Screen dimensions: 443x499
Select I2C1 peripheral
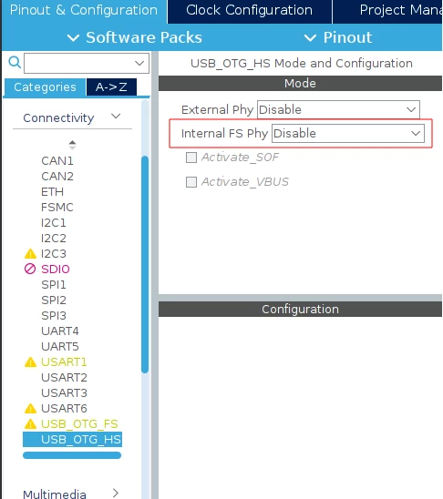coord(54,223)
